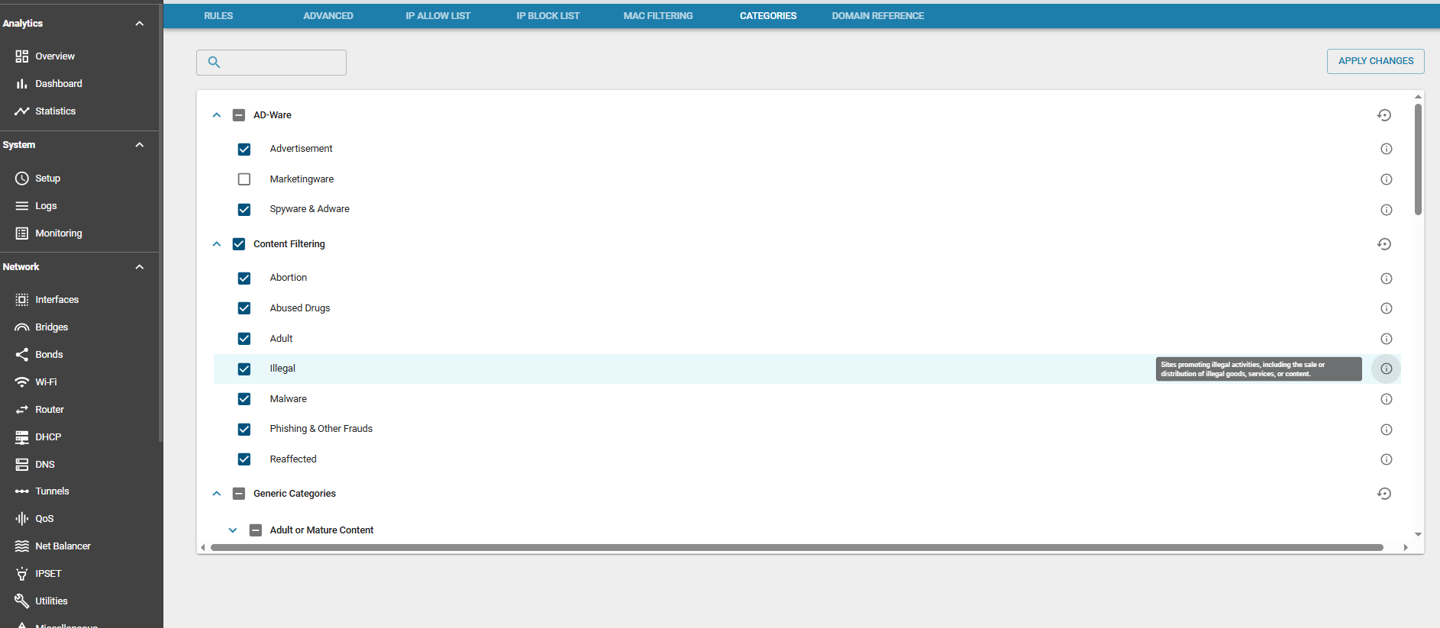Go to the Statistics page
This screenshot has width=1440, height=628.
pos(55,111)
